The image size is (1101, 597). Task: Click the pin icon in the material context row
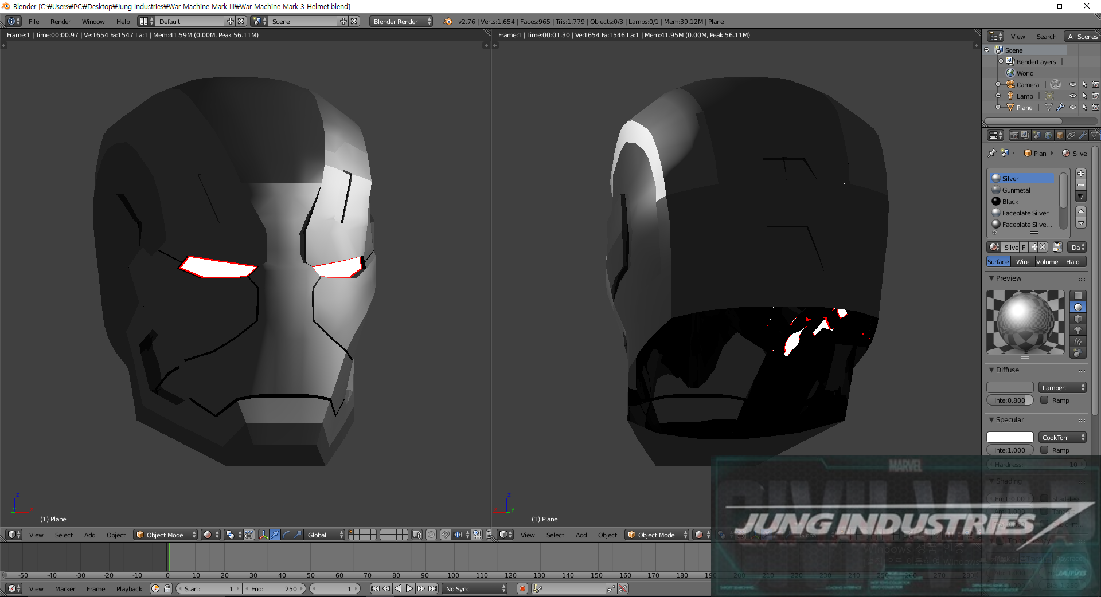(992, 153)
